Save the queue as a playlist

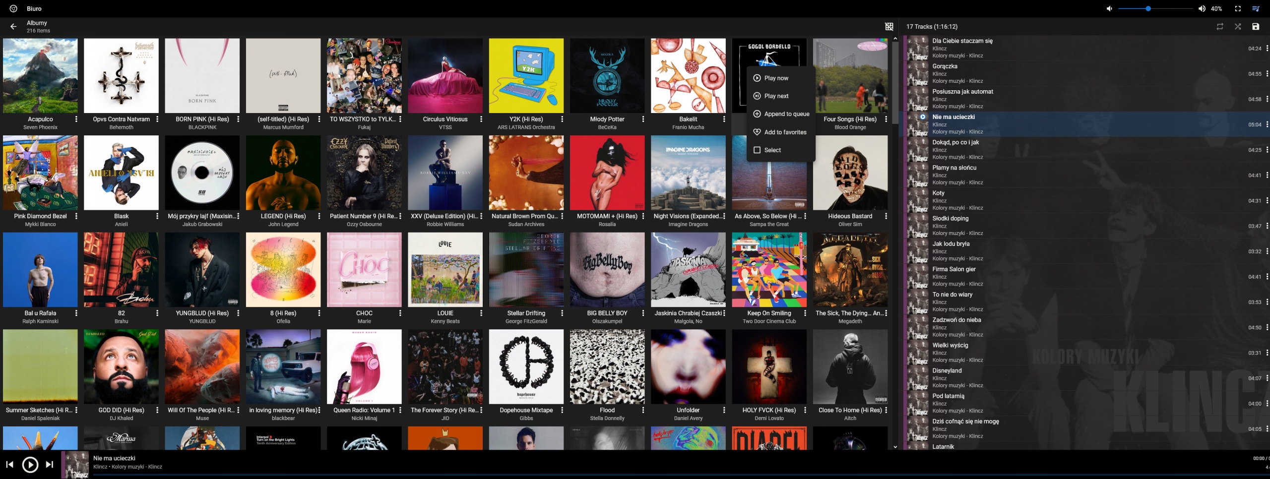coord(1256,26)
